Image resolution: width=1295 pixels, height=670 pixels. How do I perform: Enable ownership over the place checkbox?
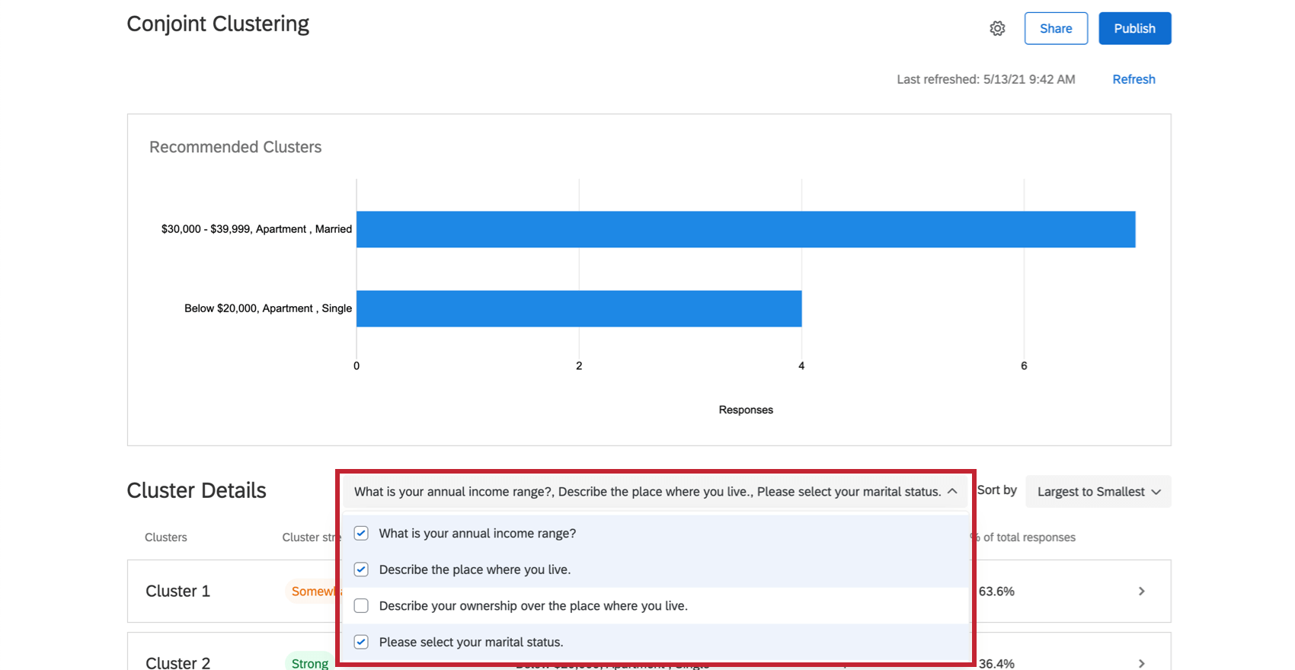click(x=361, y=606)
